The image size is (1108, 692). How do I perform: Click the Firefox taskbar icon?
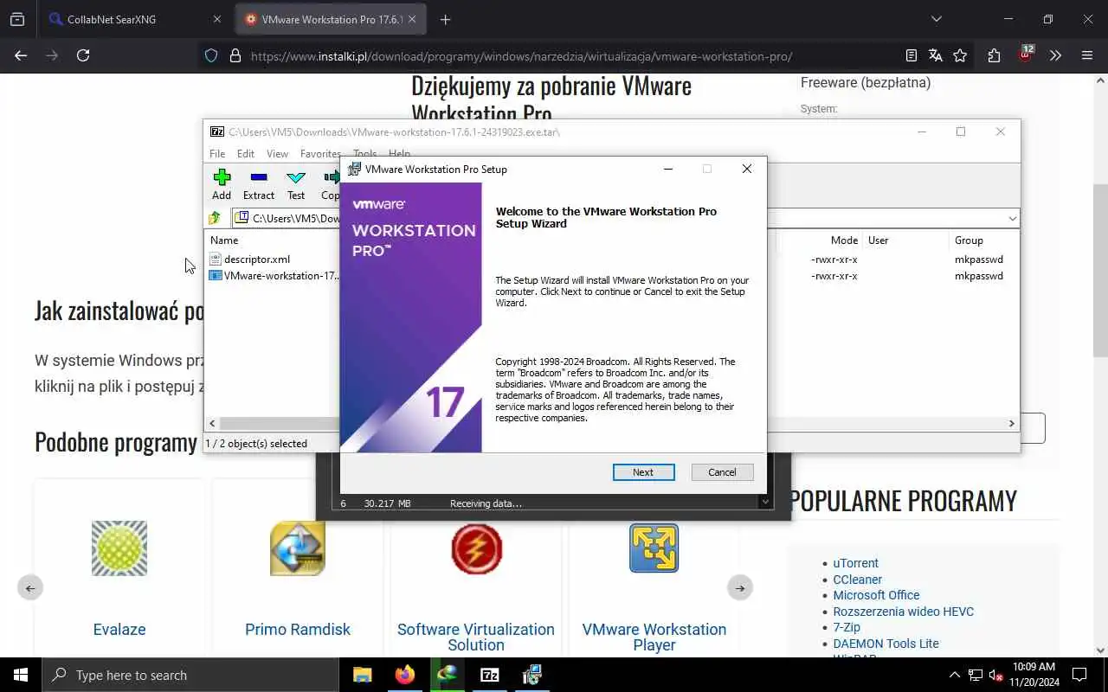point(405,675)
